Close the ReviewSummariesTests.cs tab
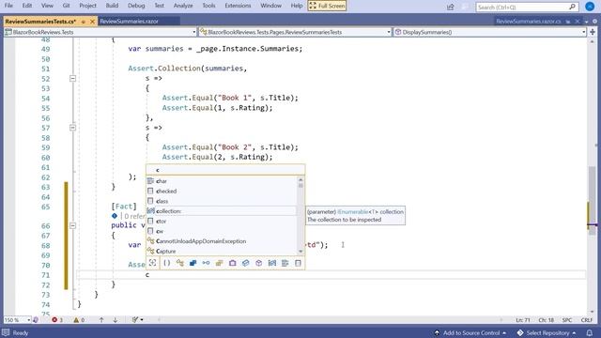 point(92,22)
